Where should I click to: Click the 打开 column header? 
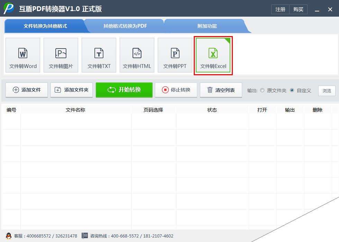tap(263, 110)
